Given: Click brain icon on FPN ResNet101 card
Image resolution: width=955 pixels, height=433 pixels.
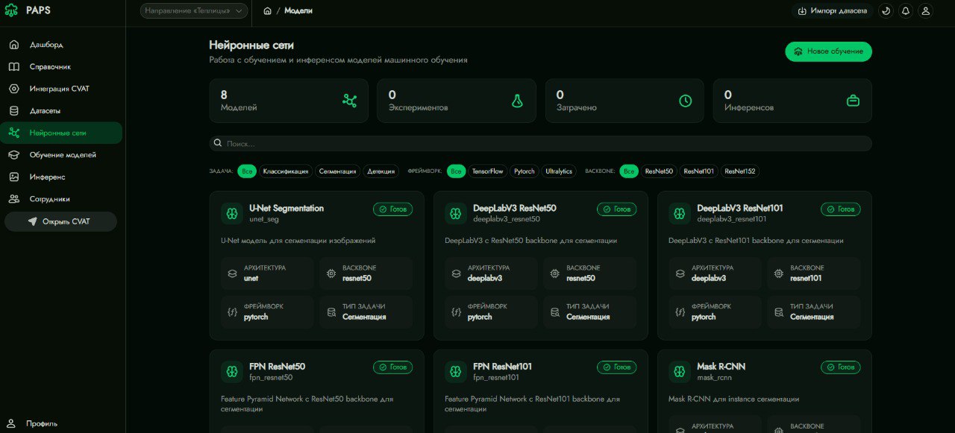Looking at the screenshot, I should click(x=456, y=371).
